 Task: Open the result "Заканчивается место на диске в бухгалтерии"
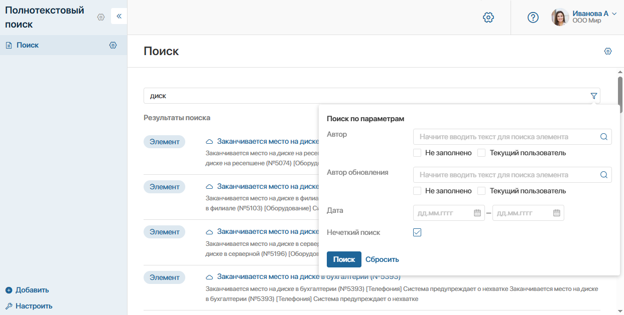(x=309, y=277)
